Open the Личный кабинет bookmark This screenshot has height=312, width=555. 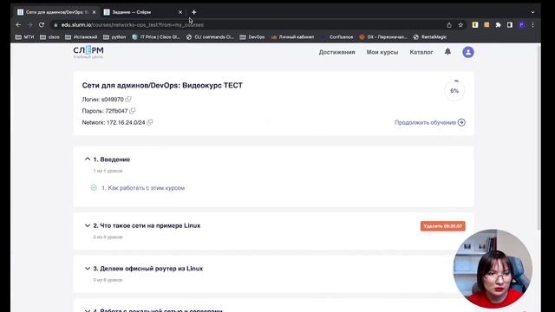coord(293,36)
